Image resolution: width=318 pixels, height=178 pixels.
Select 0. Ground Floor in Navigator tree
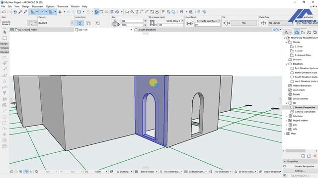[303, 55]
